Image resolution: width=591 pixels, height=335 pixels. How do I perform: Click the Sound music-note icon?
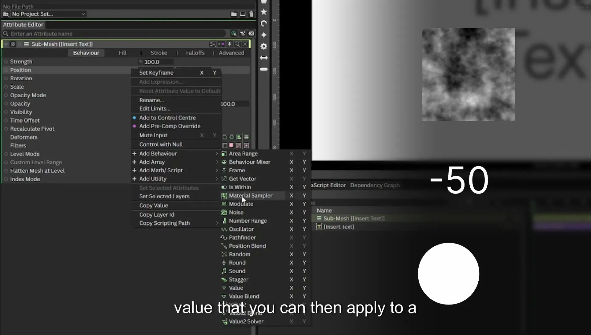pos(224,271)
